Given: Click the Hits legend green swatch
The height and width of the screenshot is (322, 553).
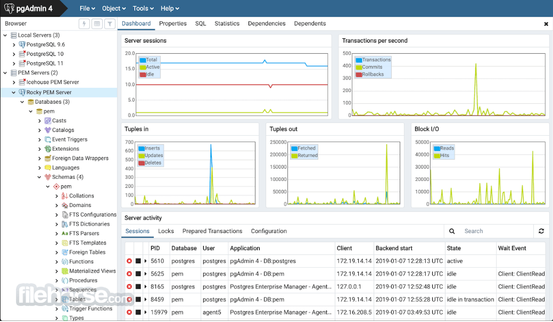Looking at the screenshot, I should point(437,155).
